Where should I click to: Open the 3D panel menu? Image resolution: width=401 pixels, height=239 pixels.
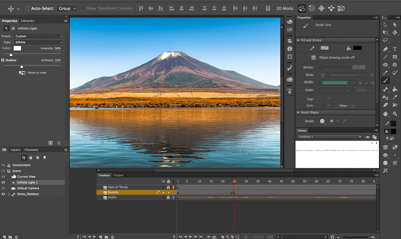(66, 150)
